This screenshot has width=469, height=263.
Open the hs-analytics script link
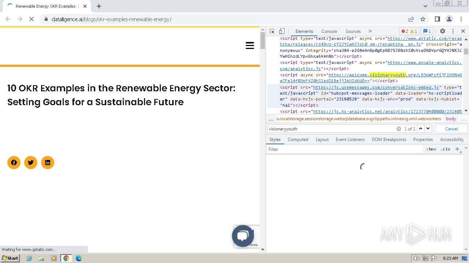[387, 111]
